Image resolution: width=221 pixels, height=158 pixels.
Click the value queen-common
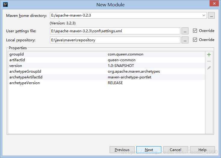(122, 60)
